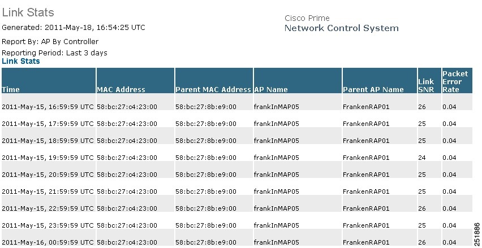Click the Parent AP Name column header
Screen dimensions: 482x248
pyautogui.click(x=380, y=81)
